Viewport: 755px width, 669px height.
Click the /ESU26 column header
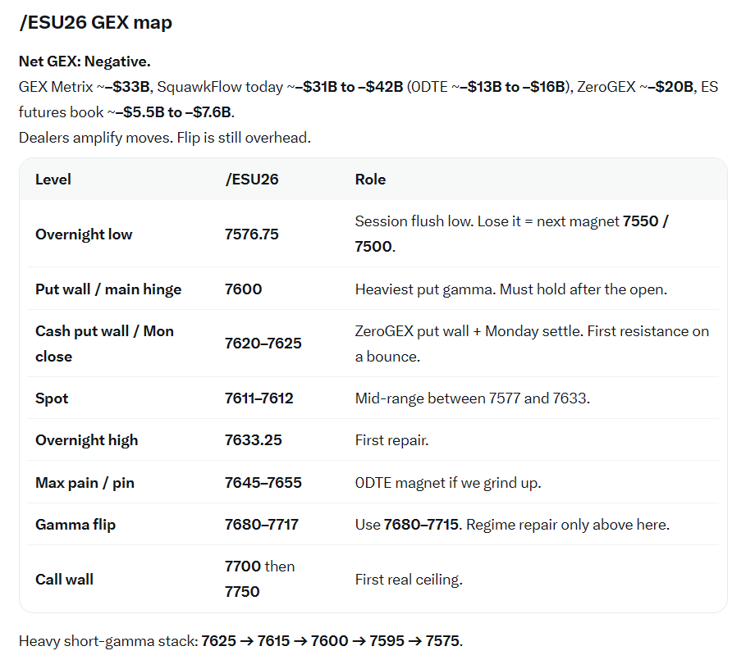coord(251,180)
